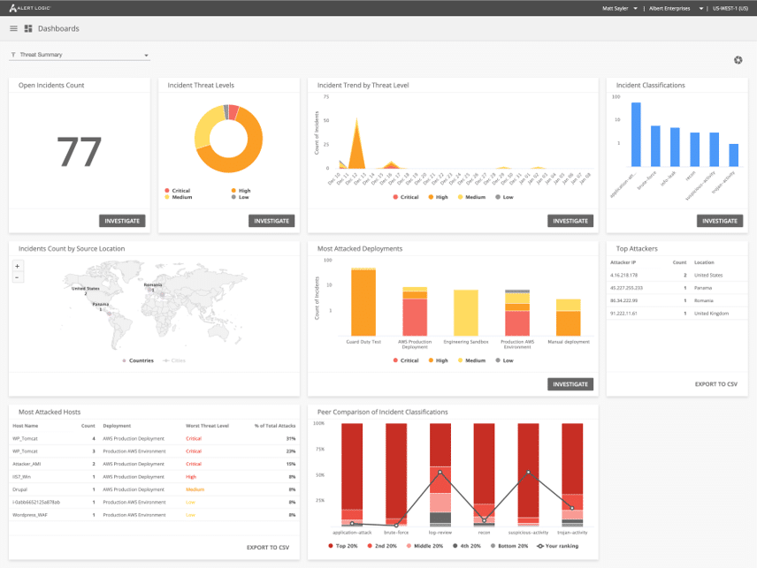The width and height of the screenshot is (757, 568).
Task: Toggle Medium series in Incident Trend legend
Action: pos(471,197)
